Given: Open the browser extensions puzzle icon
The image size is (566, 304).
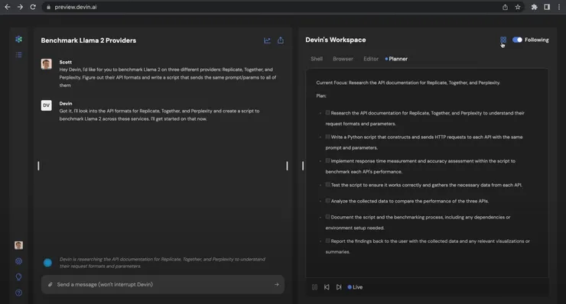Looking at the screenshot, I should pyautogui.click(x=534, y=7).
